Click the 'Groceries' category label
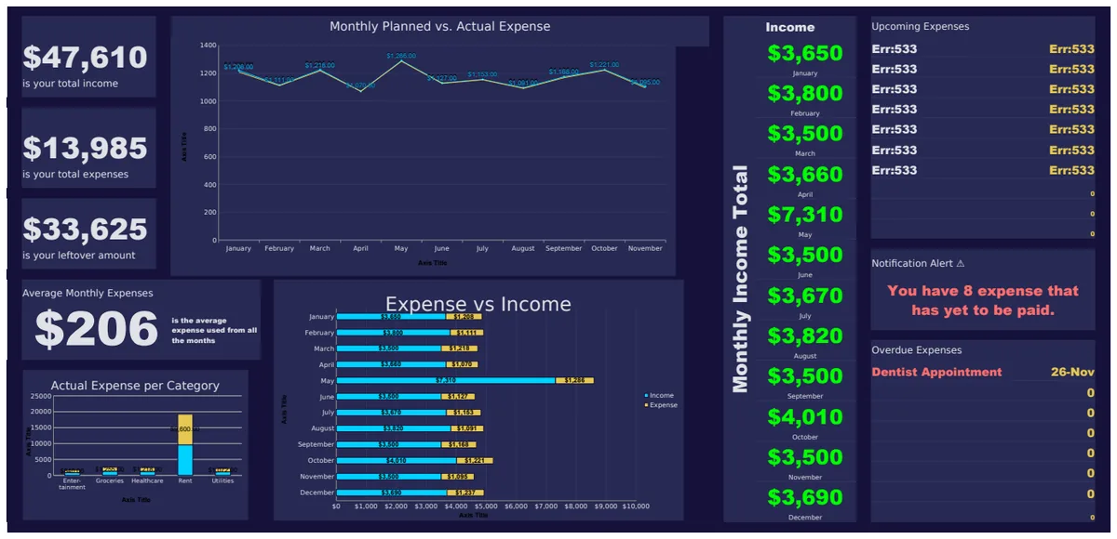The height and width of the screenshot is (539, 1117). [110, 480]
